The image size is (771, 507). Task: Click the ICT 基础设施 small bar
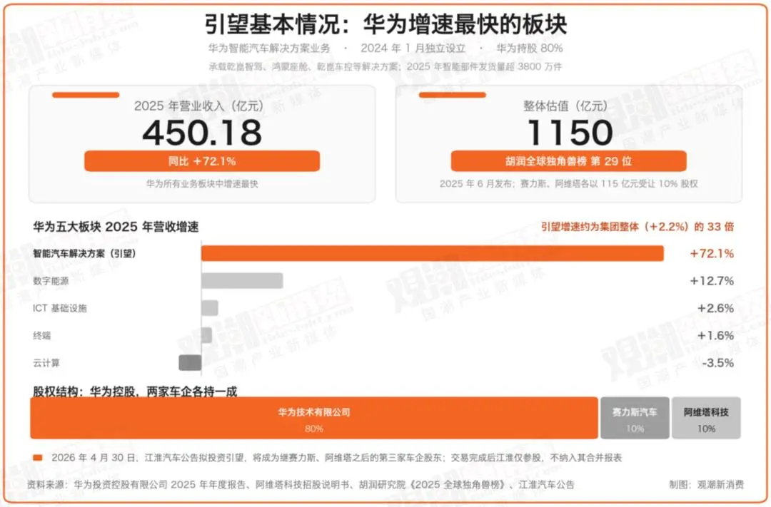click(x=210, y=308)
